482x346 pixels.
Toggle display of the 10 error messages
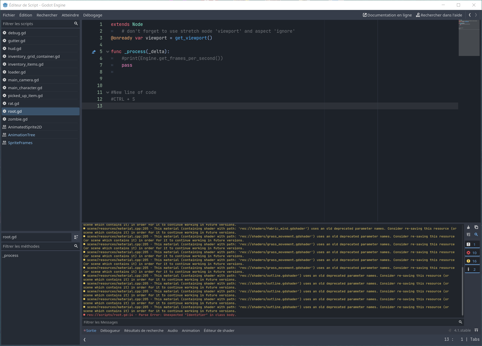(472, 252)
